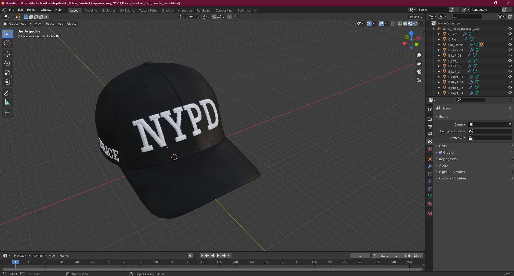The width and height of the screenshot is (514, 276).
Task: Click the current frame number field
Action: [x=360, y=256]
